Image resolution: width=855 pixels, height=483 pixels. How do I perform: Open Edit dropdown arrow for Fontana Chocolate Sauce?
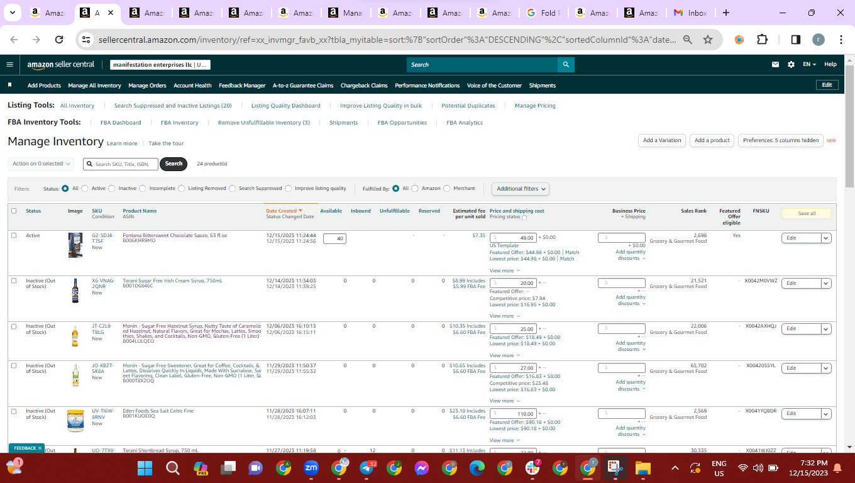pos(826,238)
